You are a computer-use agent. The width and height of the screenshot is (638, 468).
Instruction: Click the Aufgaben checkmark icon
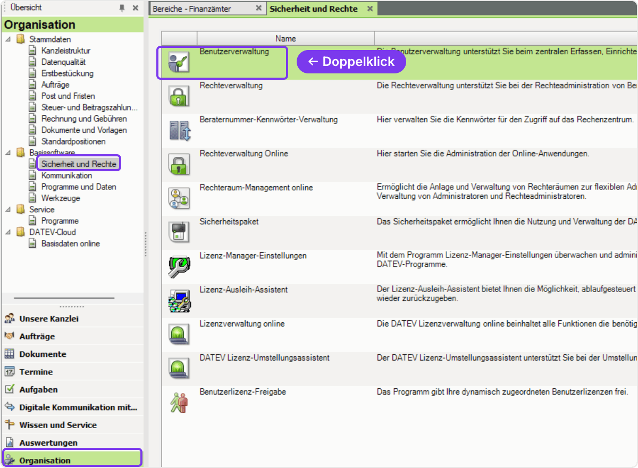10,389
